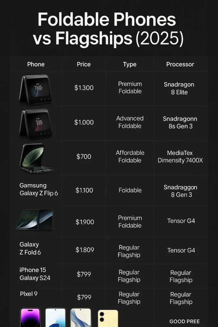Viewport: 218px width, 327px height.
Task: Click the purple iPhone image at bottom
Action: [30, 317]
